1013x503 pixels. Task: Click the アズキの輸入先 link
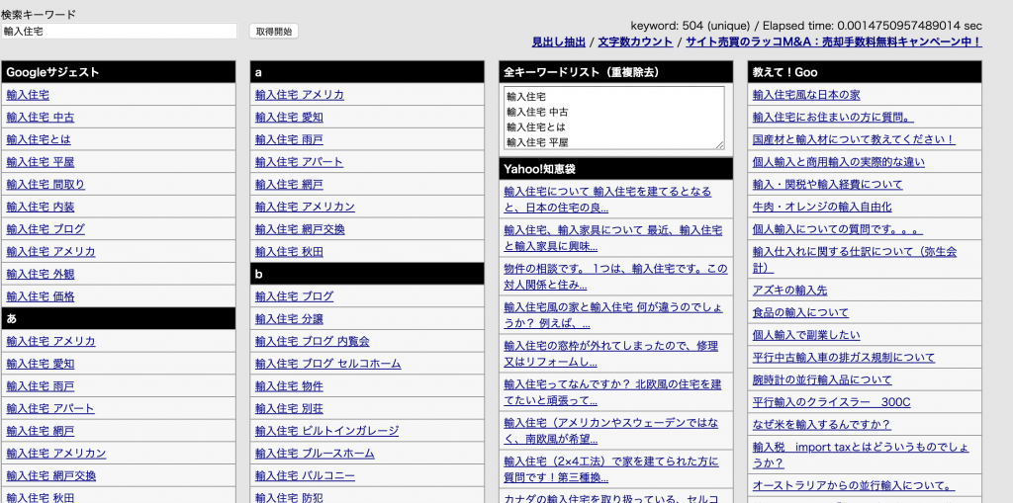pyautogui.click(x=790, y=291)
